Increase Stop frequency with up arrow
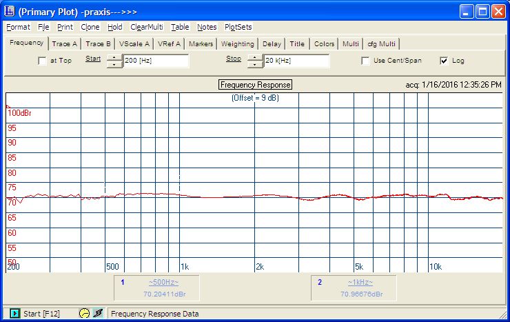Screen dimensions: 510x322 click(x=255, y=57)
